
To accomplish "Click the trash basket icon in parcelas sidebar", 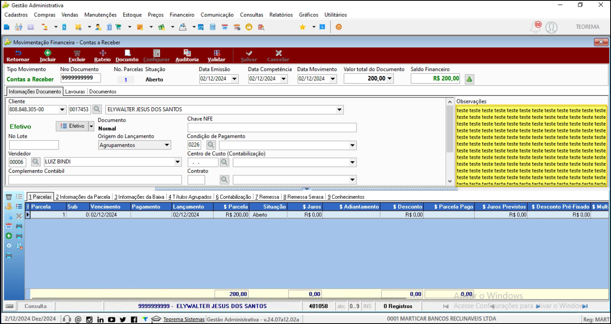I will coord(9,197).
